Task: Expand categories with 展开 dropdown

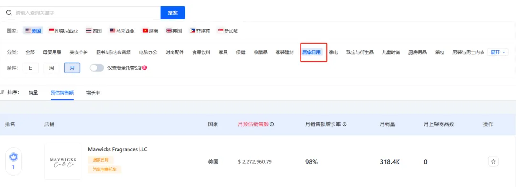Action: (498, 52)
